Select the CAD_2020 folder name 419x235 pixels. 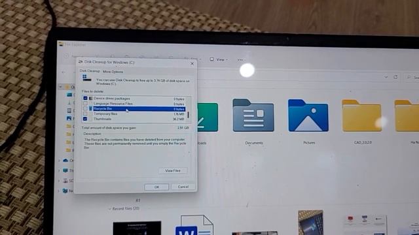click(x=363, y=142)
